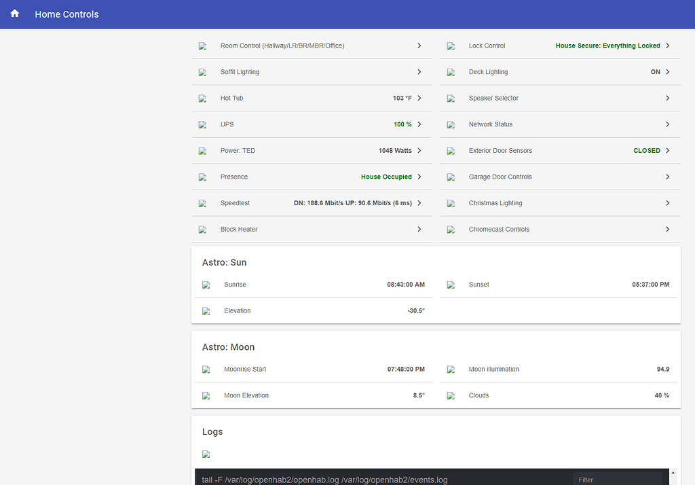Click the Christmas Lighting icon
The image size is (695, 485).
[x=451, y=202]
